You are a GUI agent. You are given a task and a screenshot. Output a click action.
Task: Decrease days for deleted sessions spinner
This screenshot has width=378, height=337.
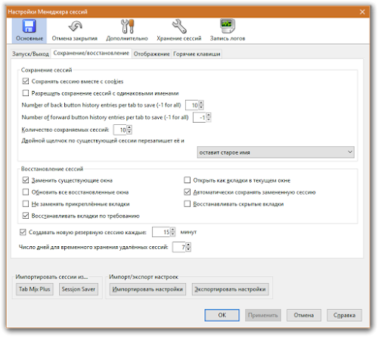coord(188,249)
